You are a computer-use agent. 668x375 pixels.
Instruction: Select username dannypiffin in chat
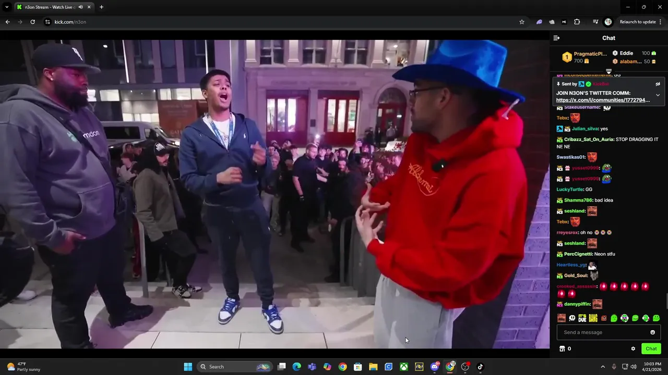[x=577, y=304]
